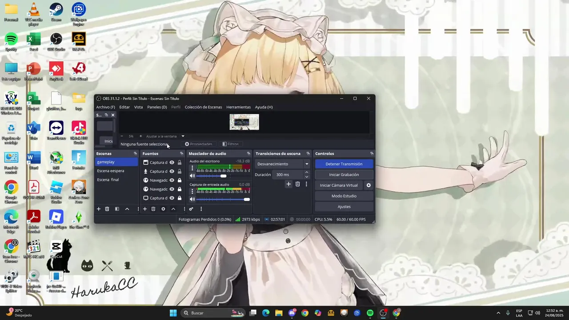Increase Duración with up stepper arrow

click(306, 172)
